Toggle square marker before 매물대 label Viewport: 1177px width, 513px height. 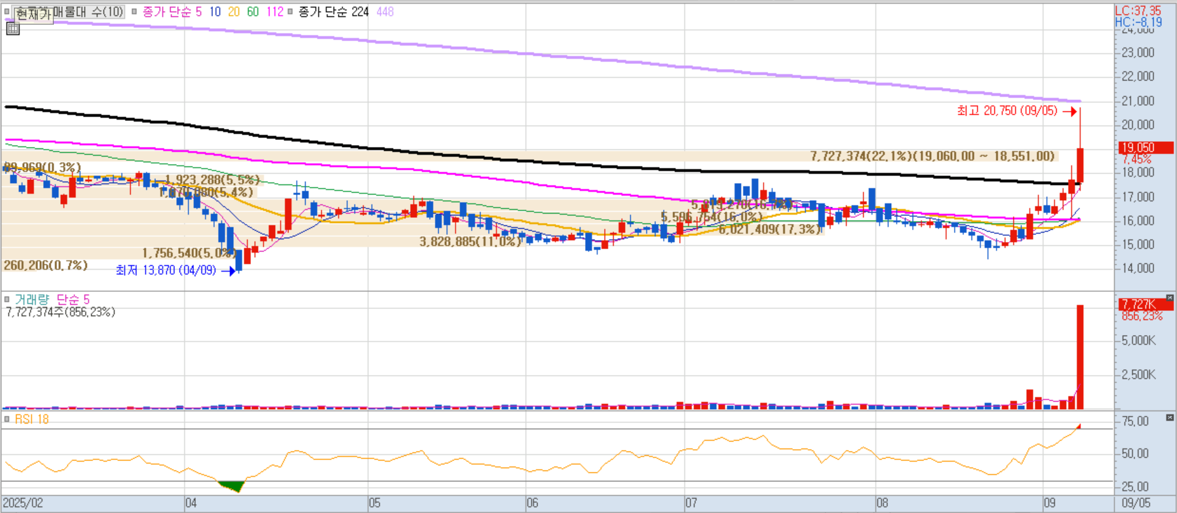[x=7, y=10]
